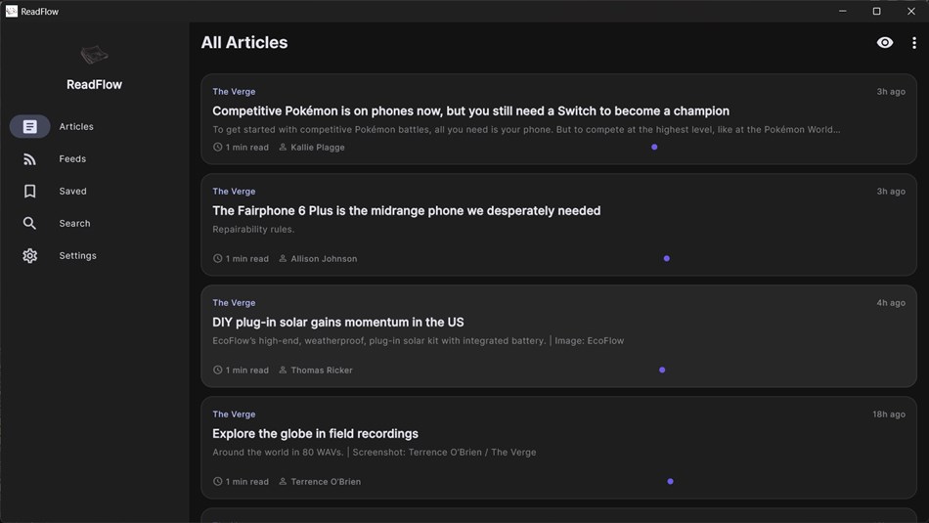Screen dimensions: 929x523
Task: Click the Feeds RSS icon
Action: coord(29,159)
